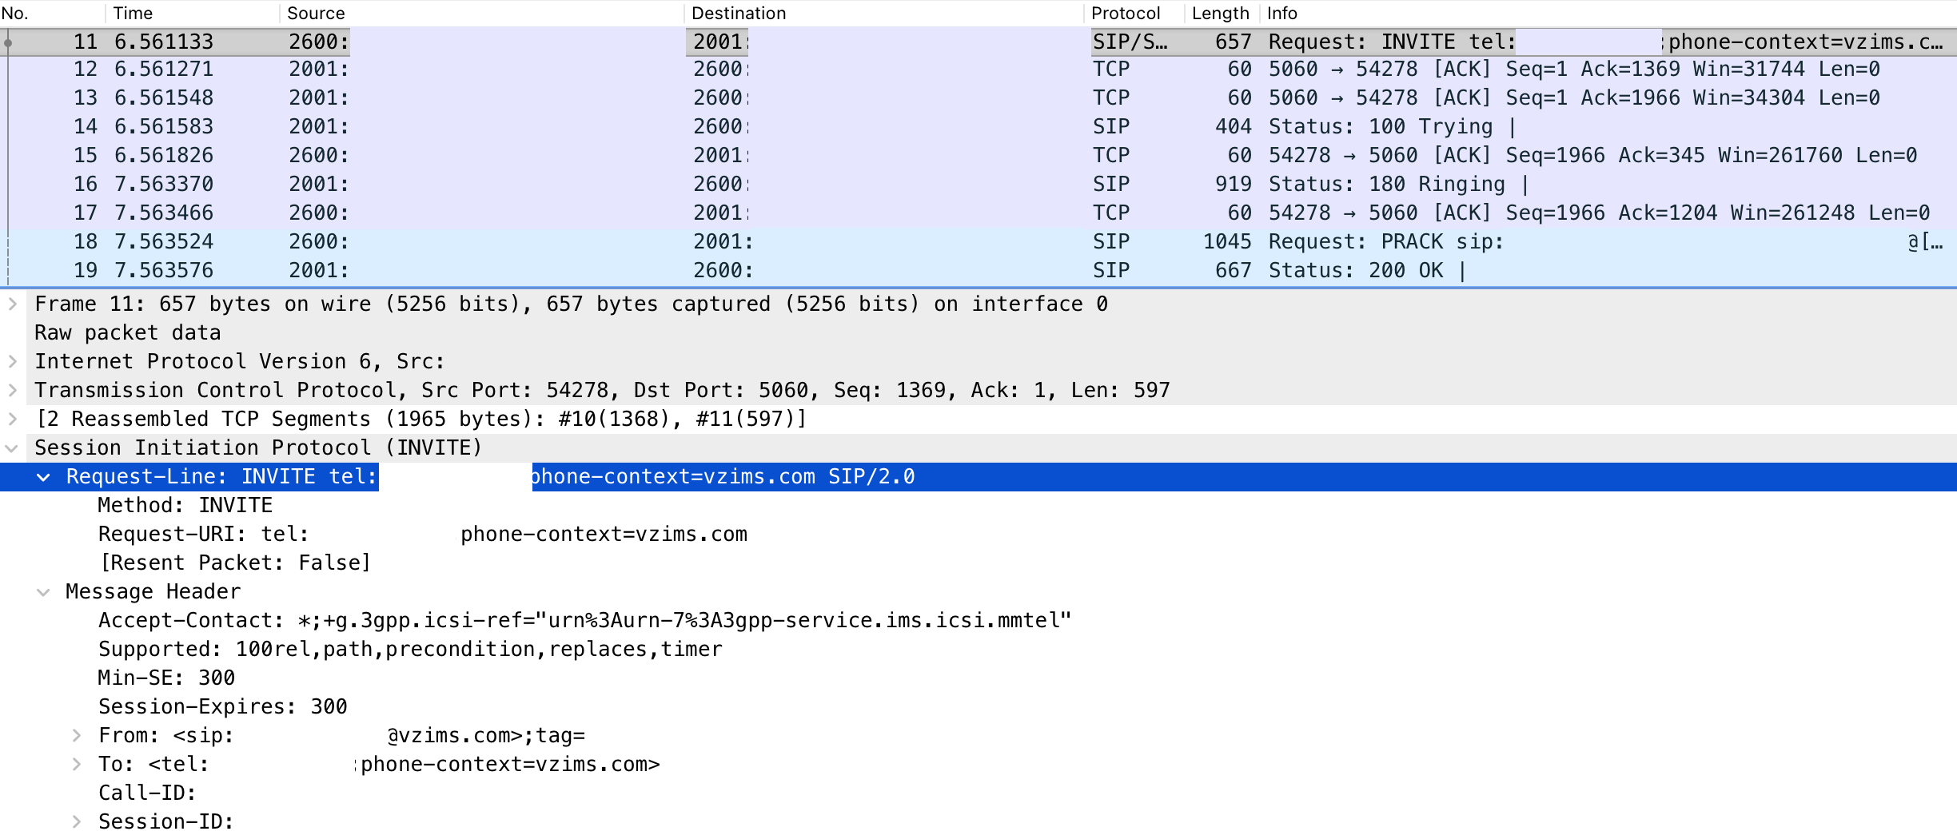Expand the Internet Protocol Version 6 row

[13, 362]
